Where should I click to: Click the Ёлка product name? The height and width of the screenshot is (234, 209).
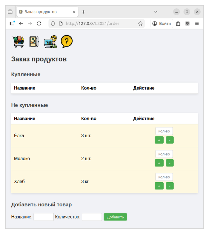19,136
